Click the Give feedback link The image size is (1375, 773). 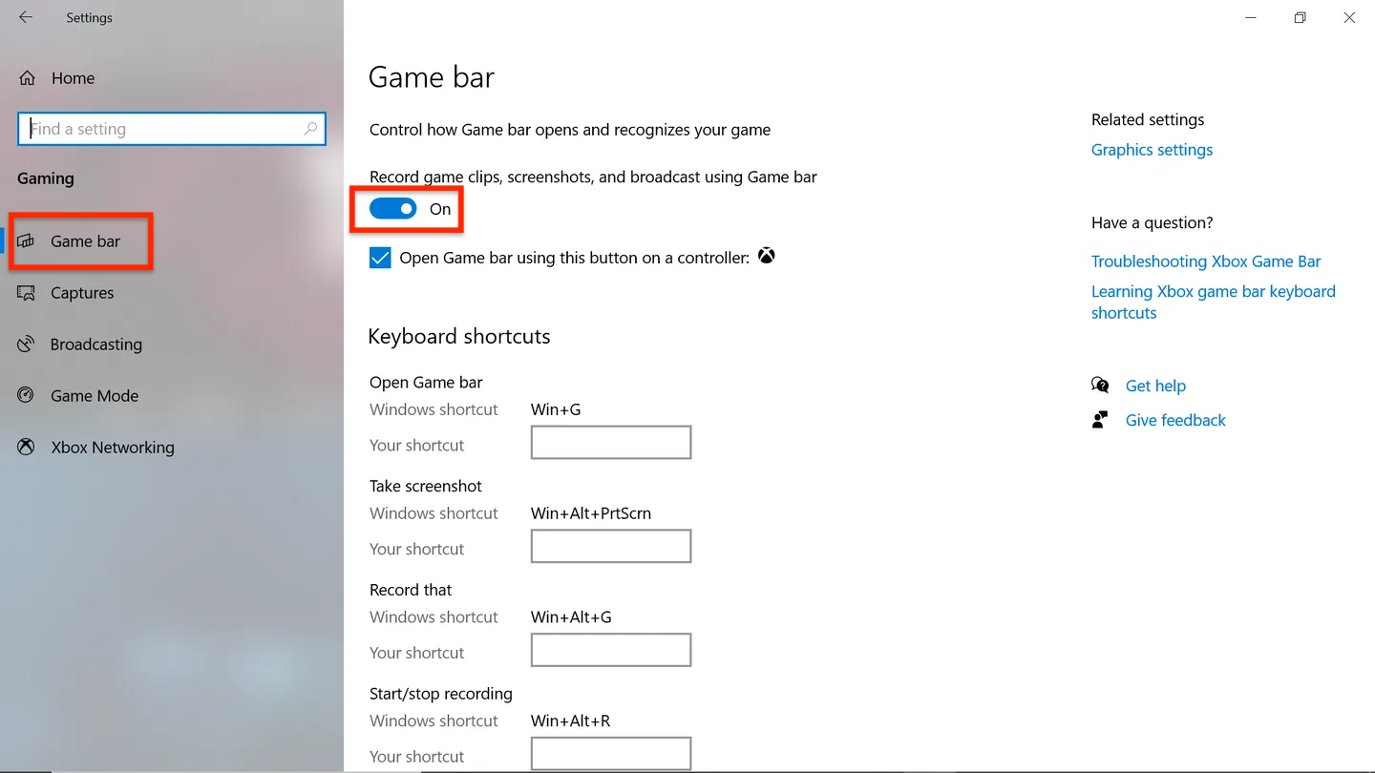click(1175, 420)
